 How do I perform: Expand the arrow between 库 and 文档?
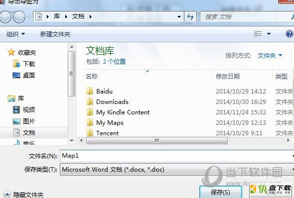(66, 16)
